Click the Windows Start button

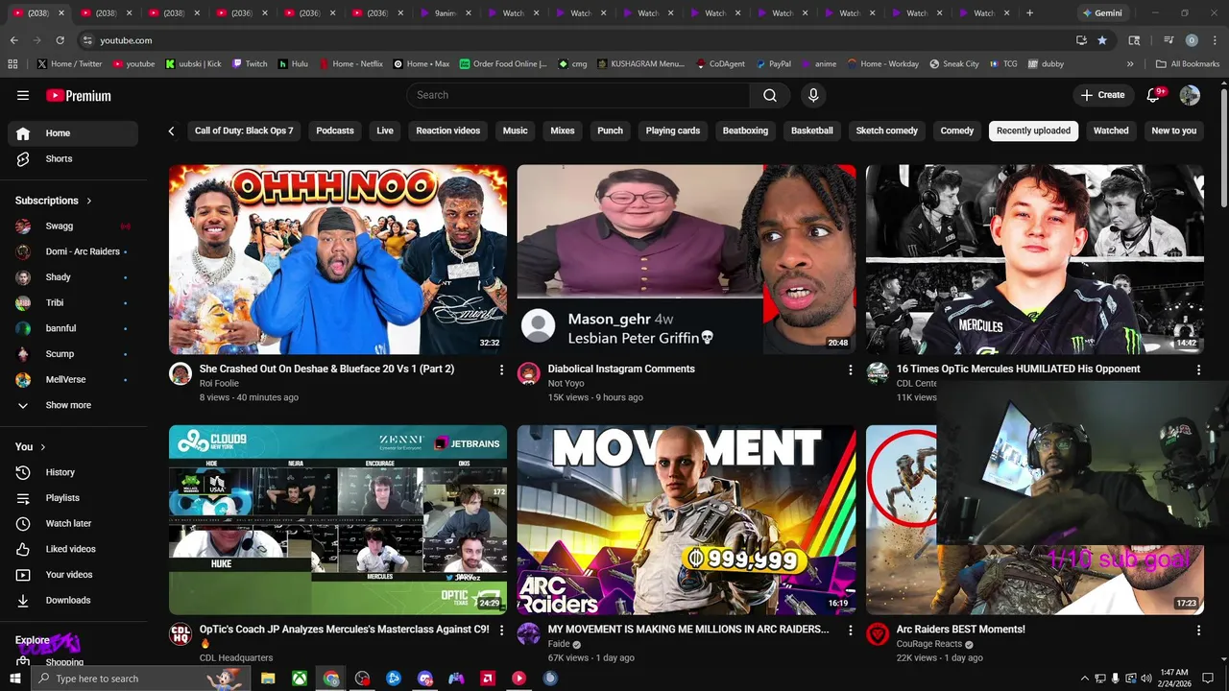click(15, 679)
